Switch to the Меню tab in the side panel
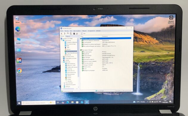The height and width of the screenshot is (116, 188). point(62,36)
